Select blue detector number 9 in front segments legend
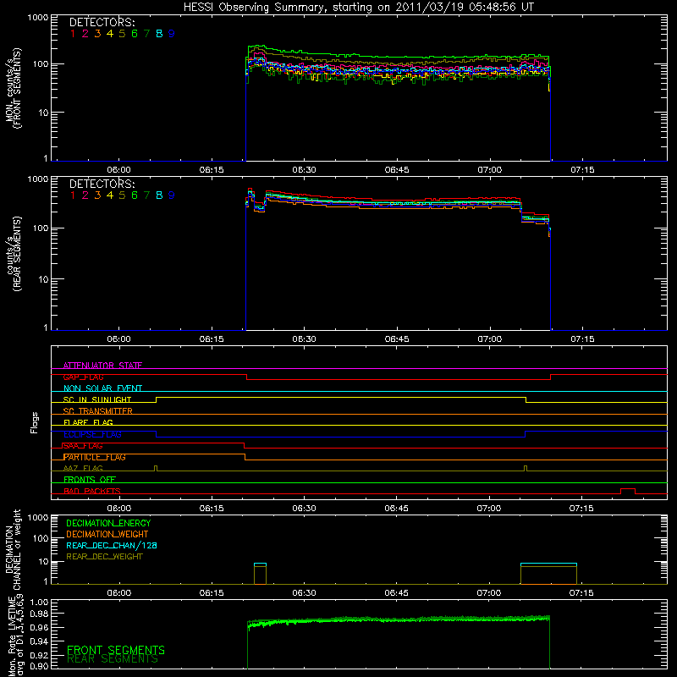 (x=172, y=34)
